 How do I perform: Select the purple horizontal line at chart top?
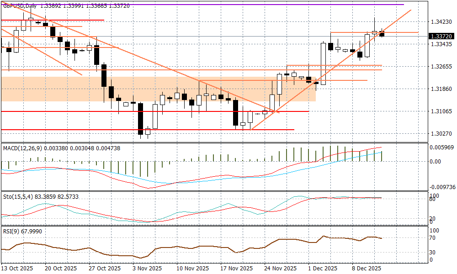click(x=228, y=5)
